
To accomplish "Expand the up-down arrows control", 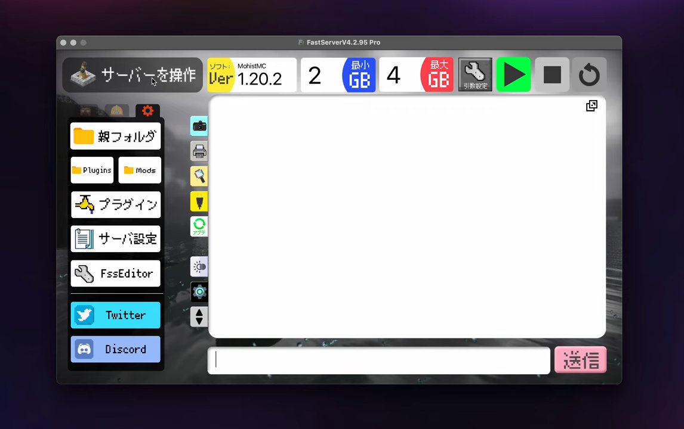I will pyautogui.click(x=199, y=316).
